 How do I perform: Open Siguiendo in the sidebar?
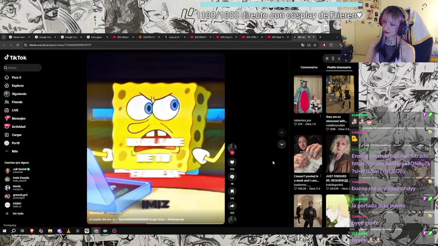19,94
